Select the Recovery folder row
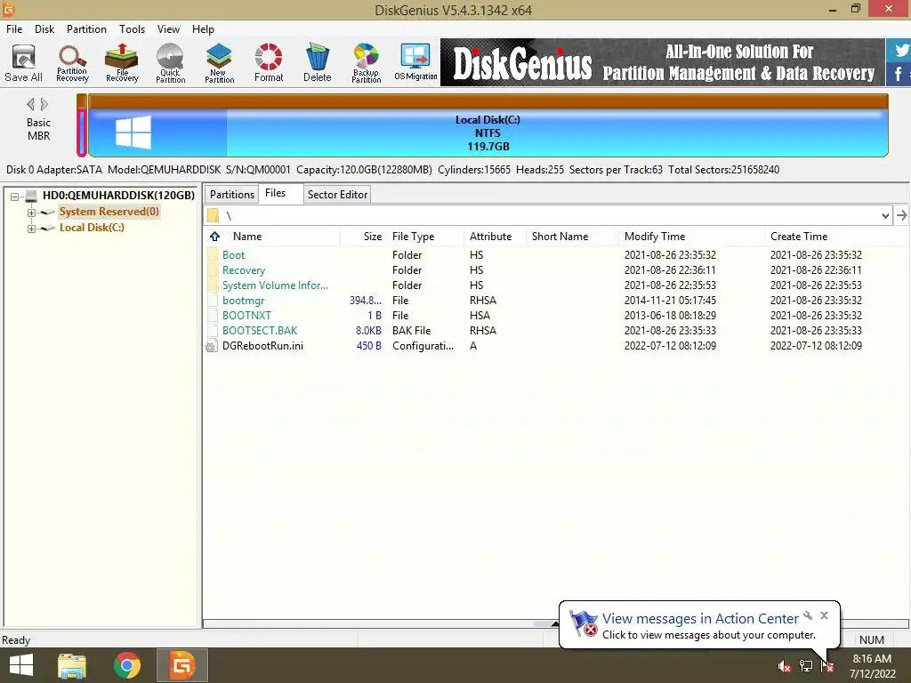911x683 pixels. point(555,270)
